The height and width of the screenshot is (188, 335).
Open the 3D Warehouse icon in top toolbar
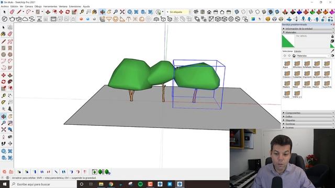(x=130, y=12)
